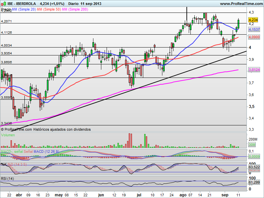Click the candlestick icon beside IBE title
Viewport: 264px width, 198px height.
click(x=4, y=3)
